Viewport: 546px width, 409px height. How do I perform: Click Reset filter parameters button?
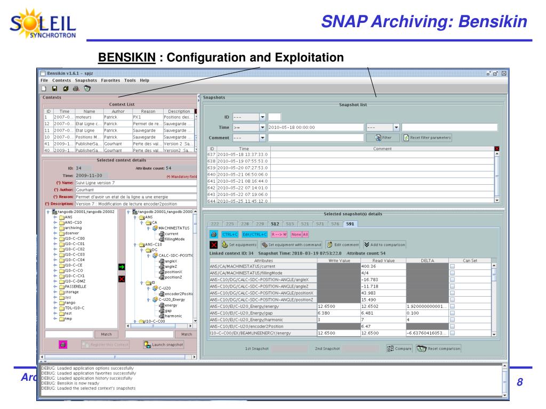click(x=427, y=138)
